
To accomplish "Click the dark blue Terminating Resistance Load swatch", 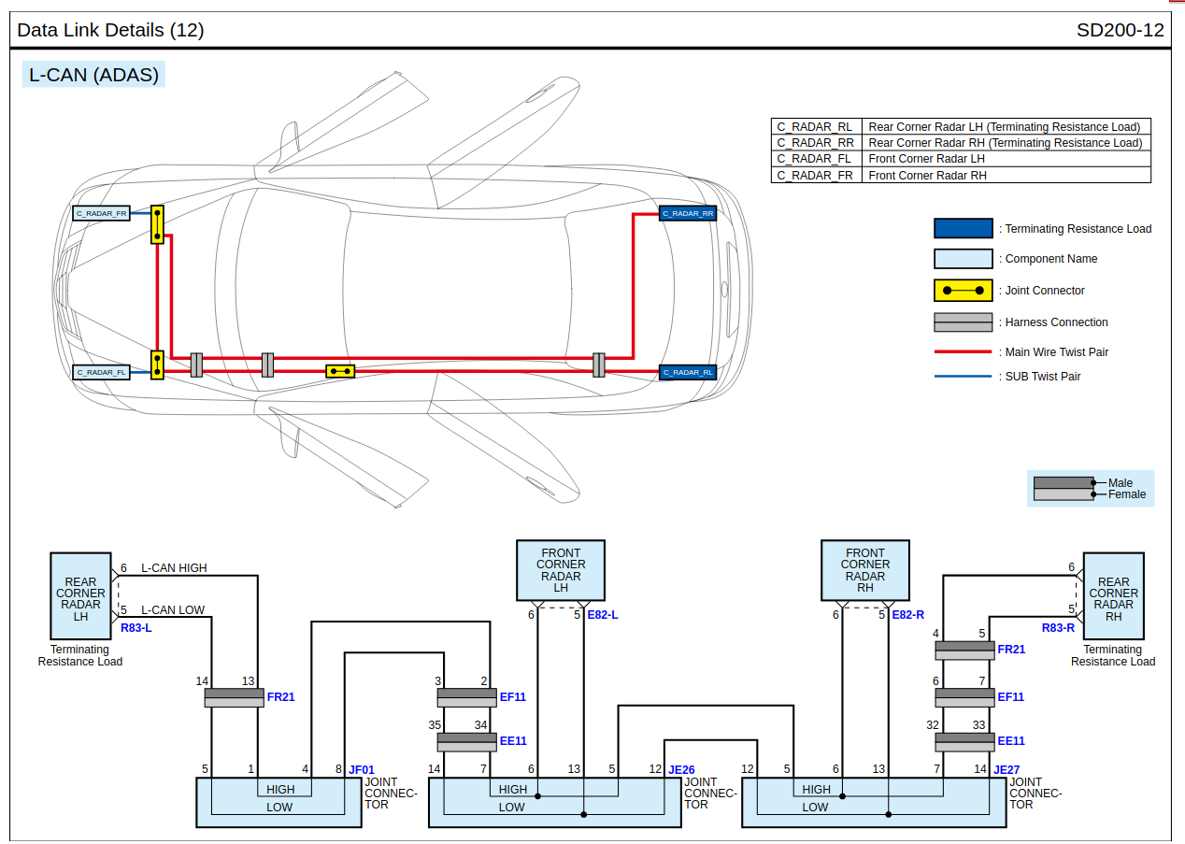I will (963, 229).
